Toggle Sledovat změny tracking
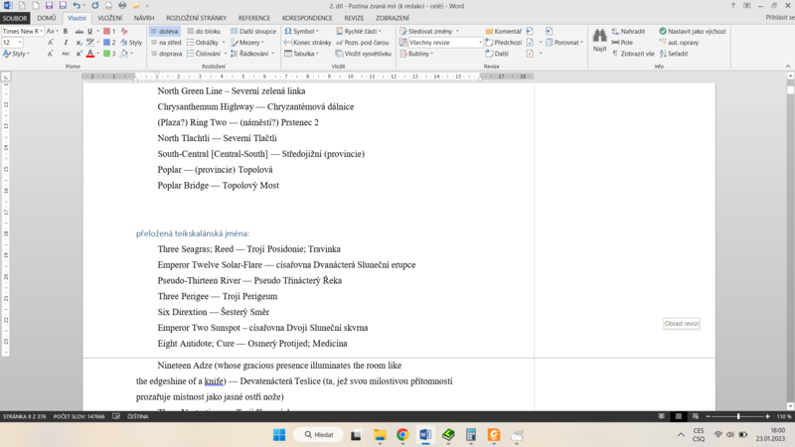This screenshot has height=447, width=795. pyautogui.click(x=429, y=32)
